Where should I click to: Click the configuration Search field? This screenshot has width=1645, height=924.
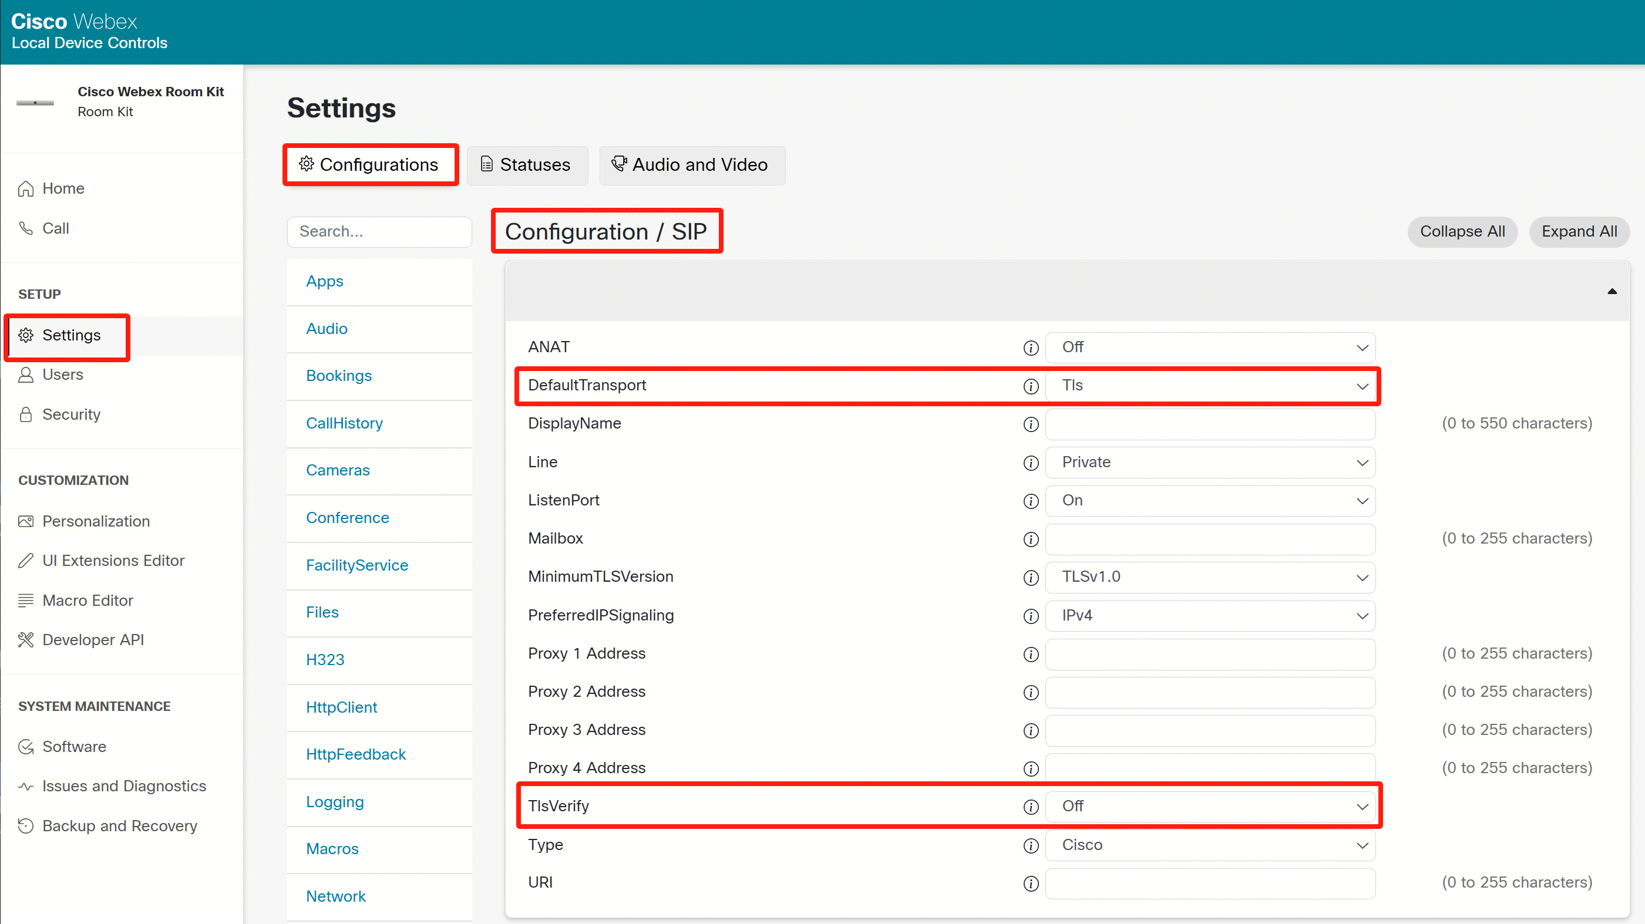click(379, 231)
